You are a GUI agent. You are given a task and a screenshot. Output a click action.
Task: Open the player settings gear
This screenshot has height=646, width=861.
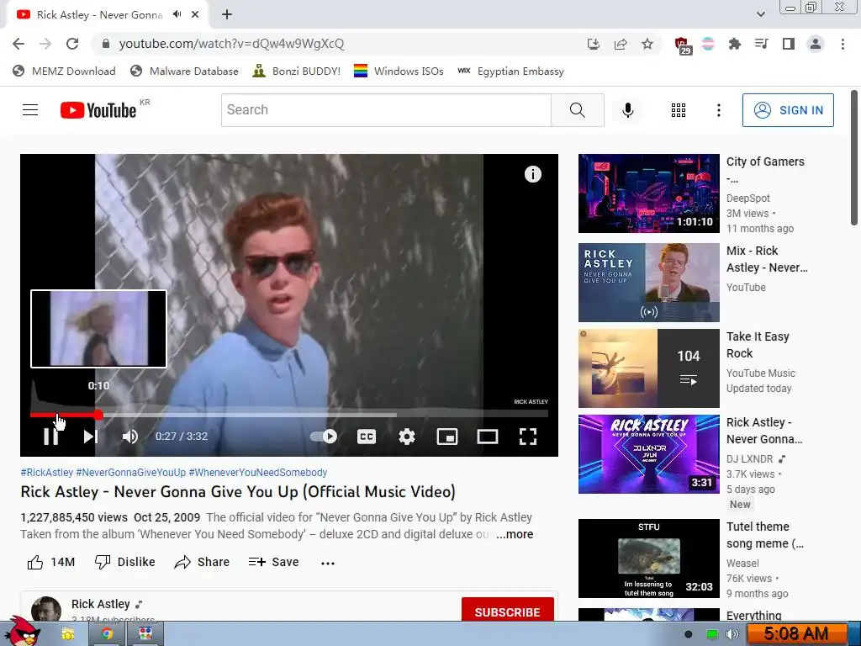(x=407, y=437)
